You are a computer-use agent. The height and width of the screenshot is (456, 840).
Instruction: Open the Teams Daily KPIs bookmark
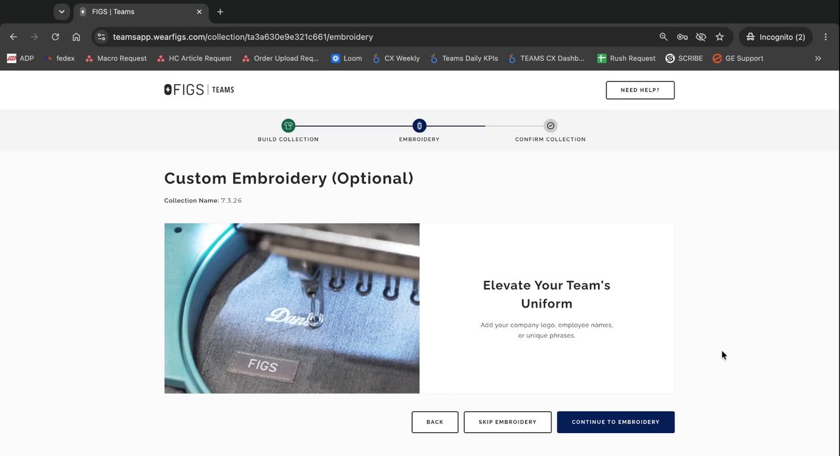[464, 58]
